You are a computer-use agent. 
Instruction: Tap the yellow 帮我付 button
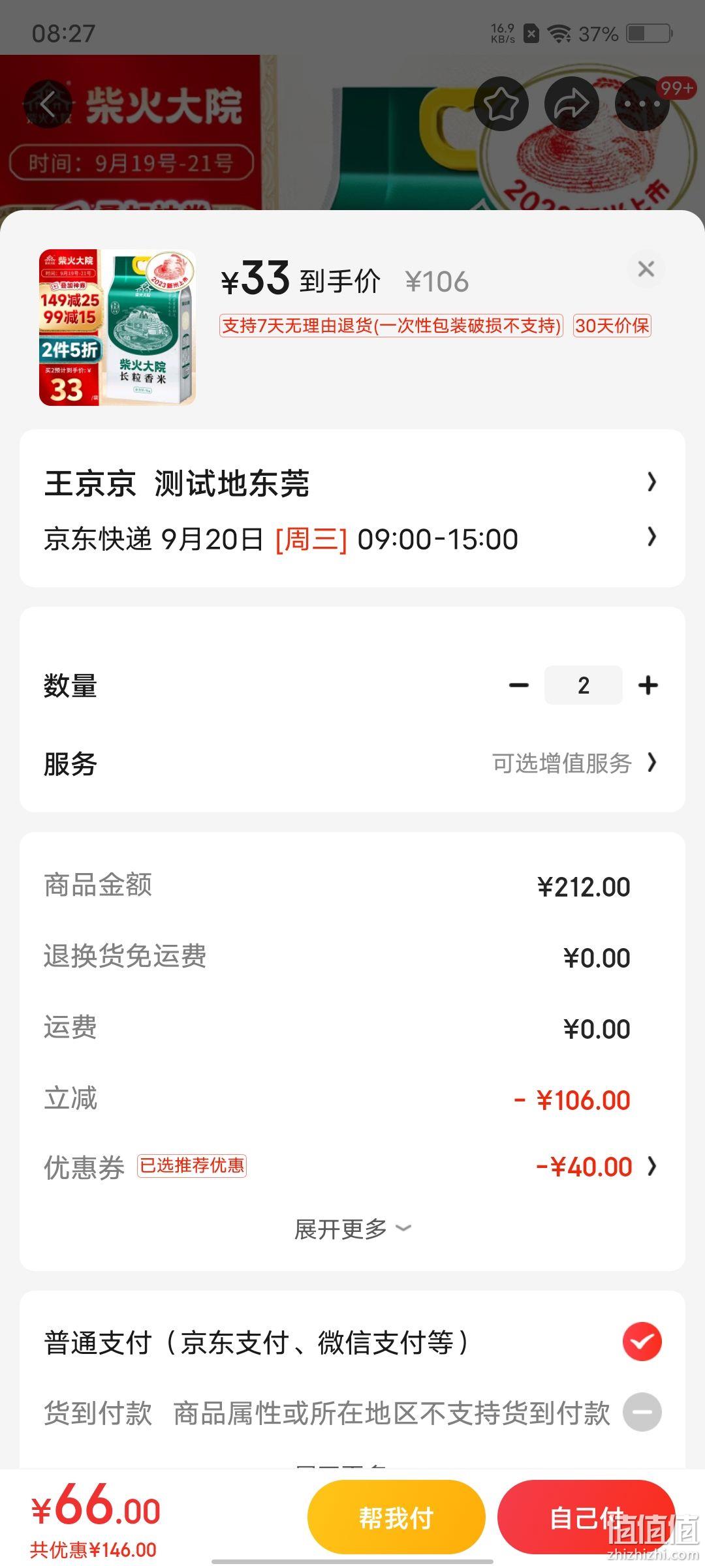(x=396, y=1518)
